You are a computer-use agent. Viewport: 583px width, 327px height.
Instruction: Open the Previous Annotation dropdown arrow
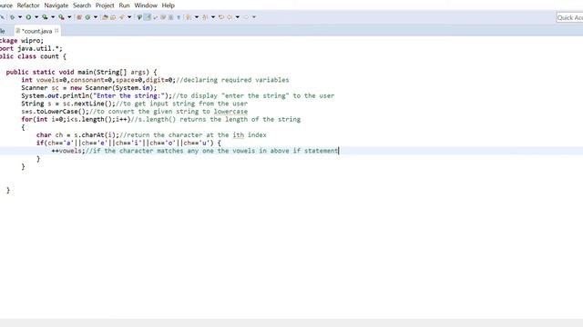coord(213,17)
